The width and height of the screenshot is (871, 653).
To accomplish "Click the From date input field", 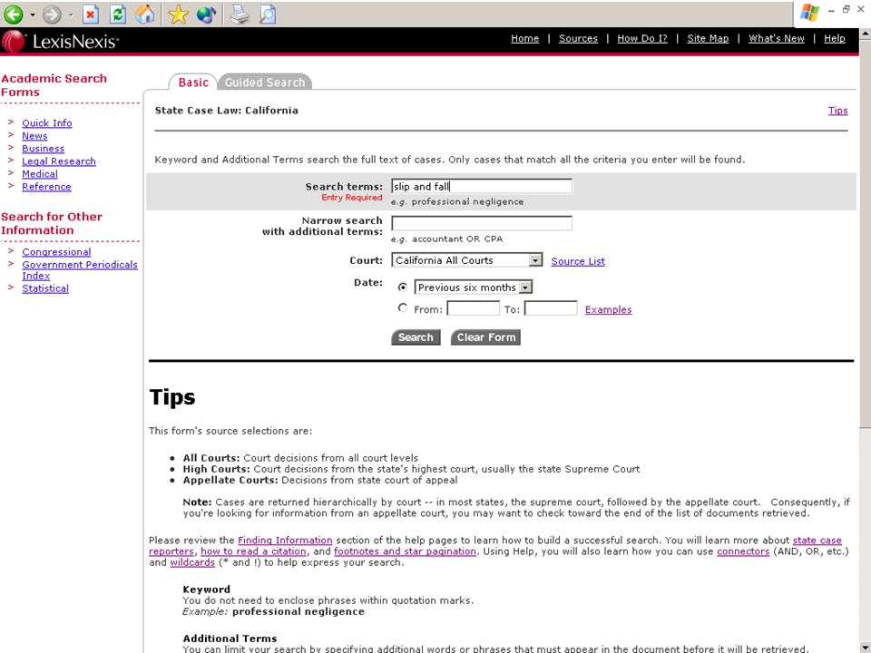I will tap(474, 308).
